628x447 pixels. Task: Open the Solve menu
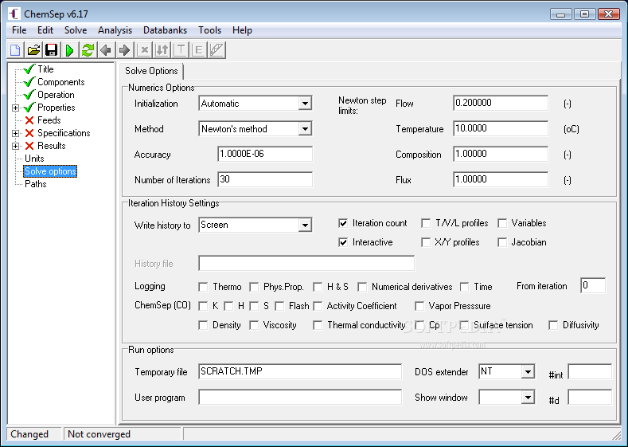(x=76, y=30)
